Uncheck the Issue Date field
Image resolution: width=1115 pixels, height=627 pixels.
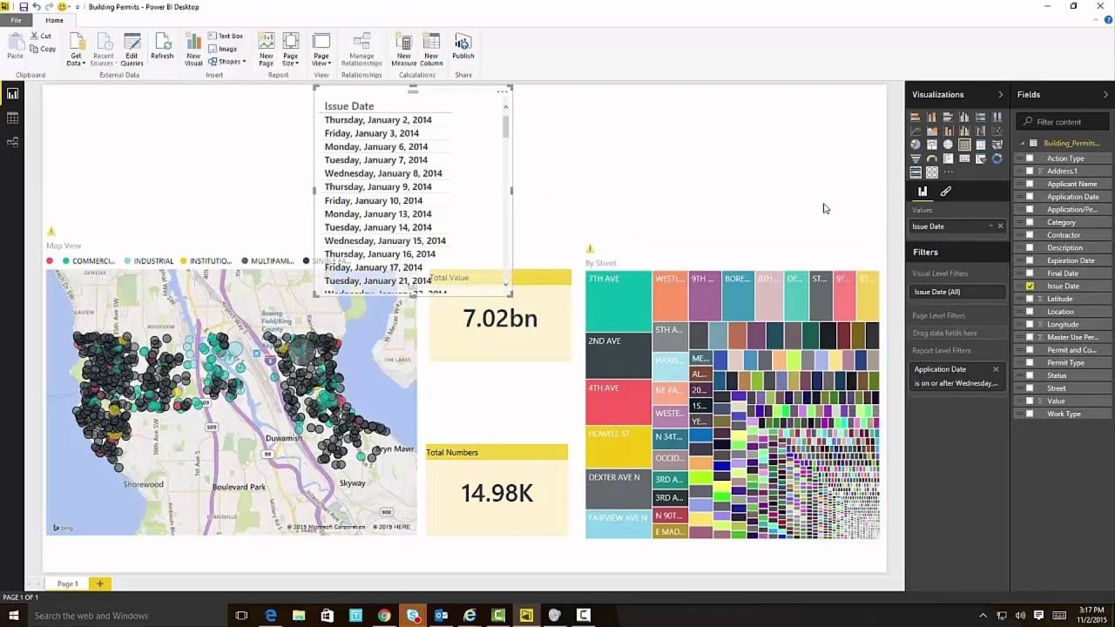click(x=1030, y=286)
